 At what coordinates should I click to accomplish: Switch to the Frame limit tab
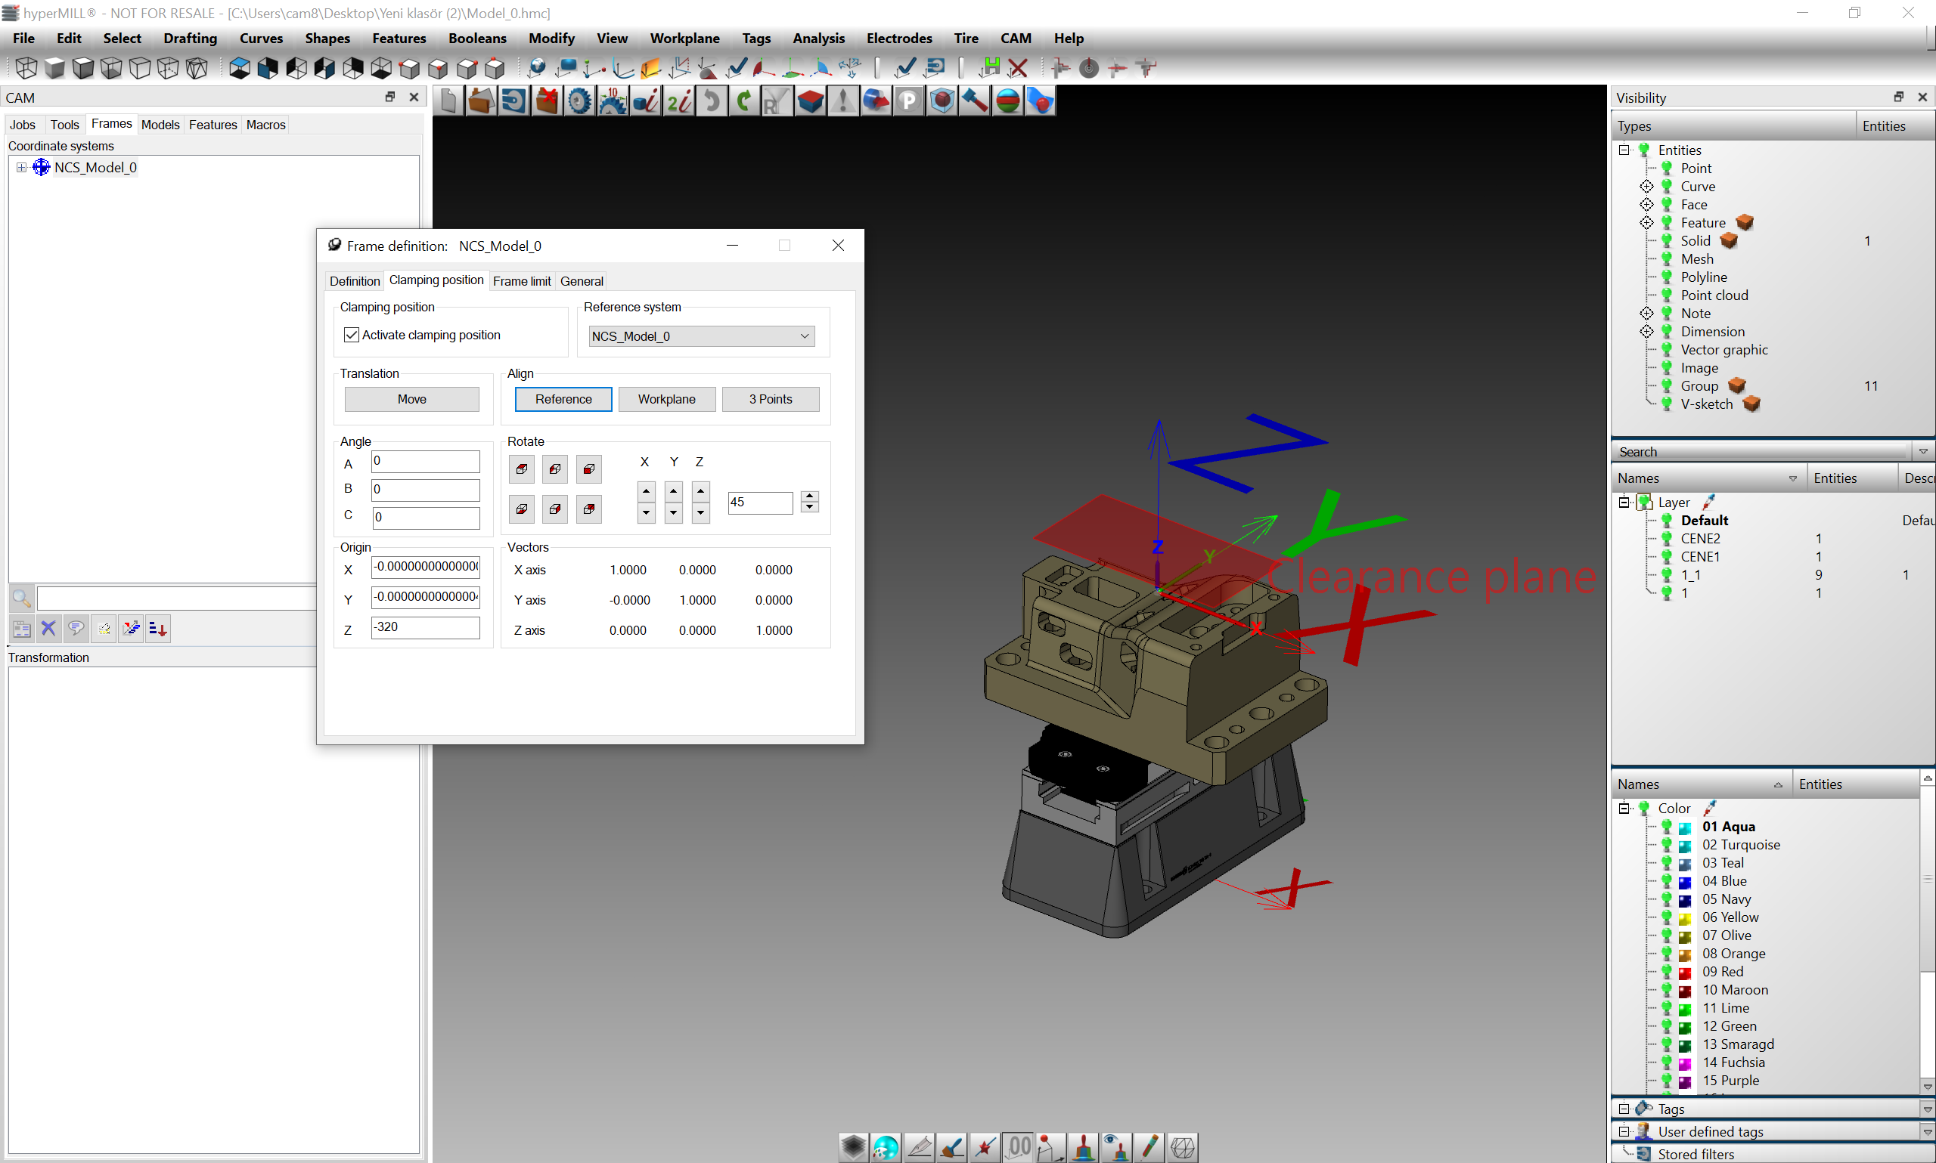pos(522,280)
